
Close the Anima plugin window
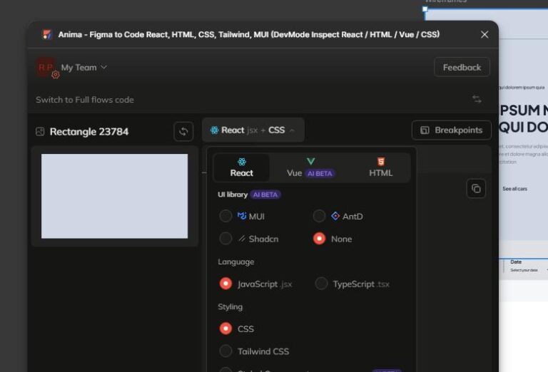(x=484, y=34)
